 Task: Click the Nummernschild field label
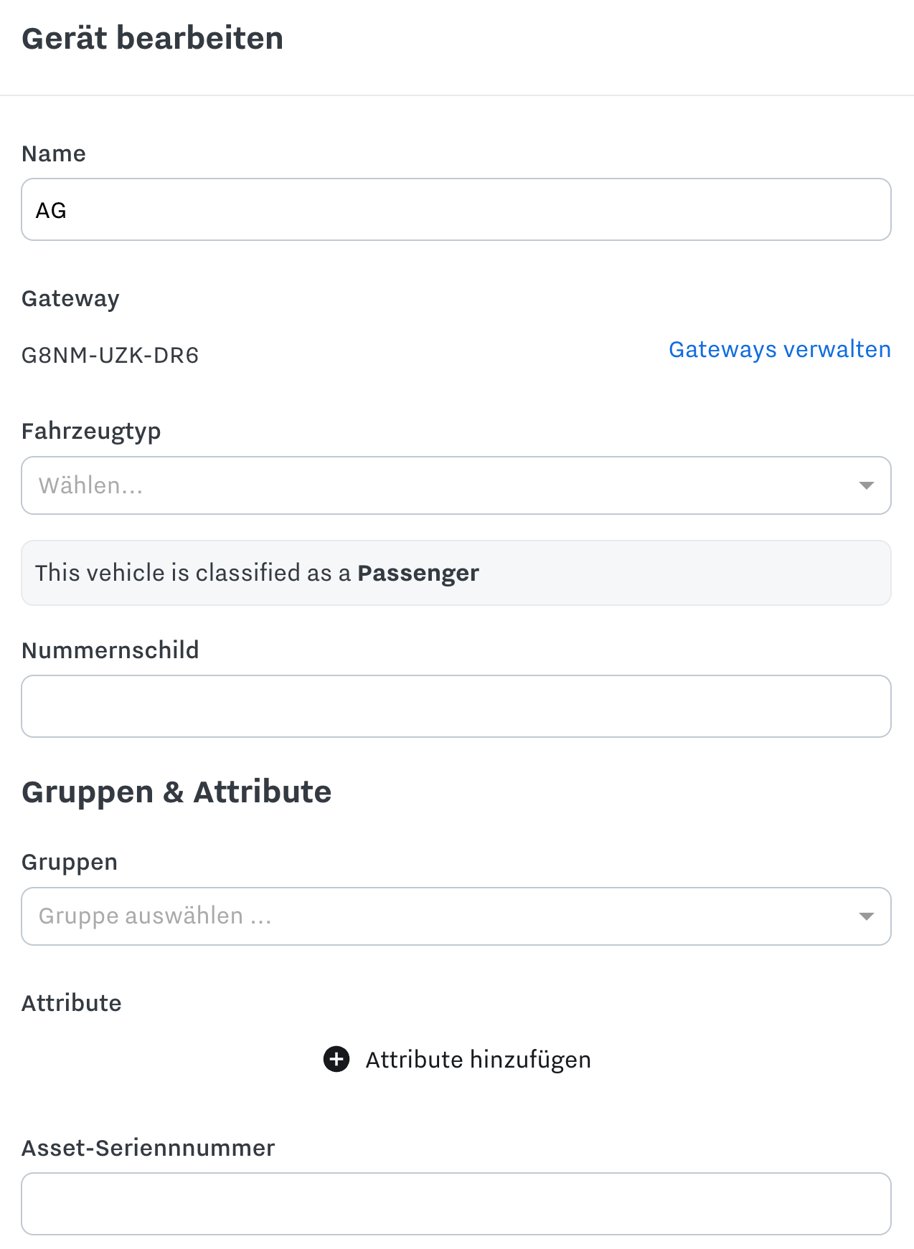coord(110,650)
